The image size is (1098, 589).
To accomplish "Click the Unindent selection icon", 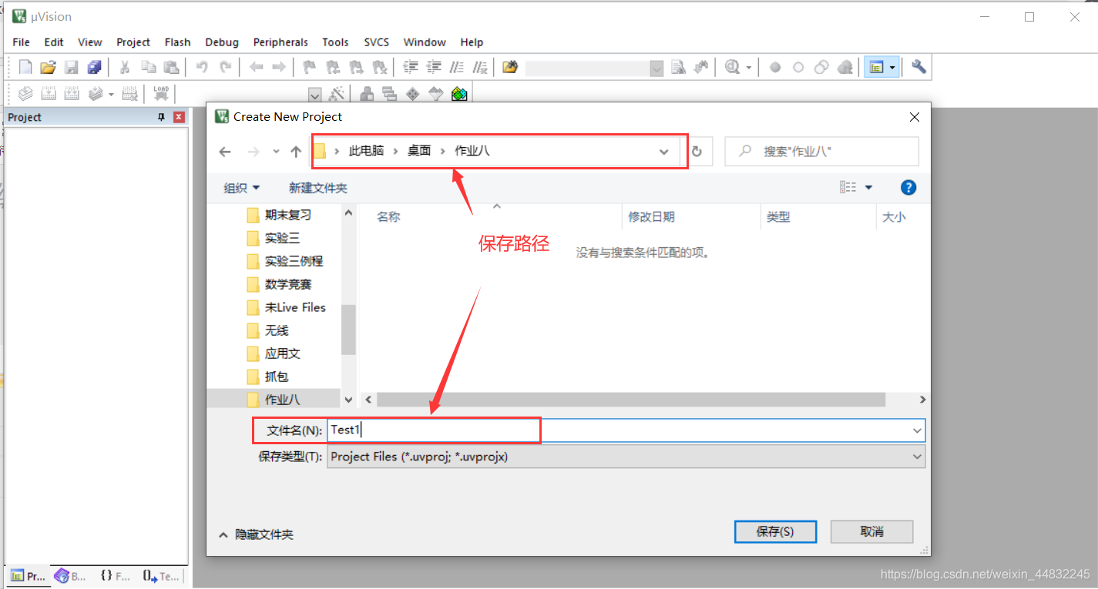I will coord(434,67).
